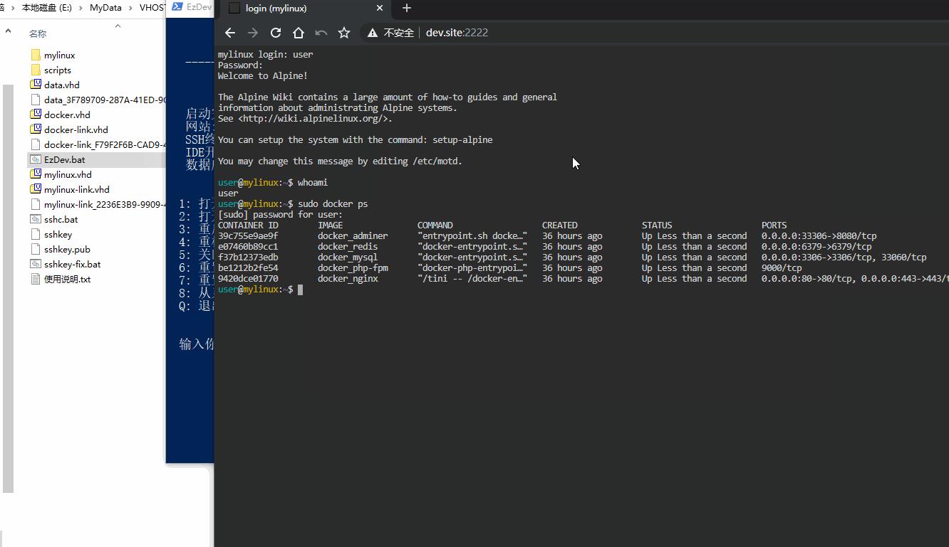Click the wiki.alpinelinux.org URL in terminal
The image size is (949, 547).
pyautogui.click(x=313, y=119)
